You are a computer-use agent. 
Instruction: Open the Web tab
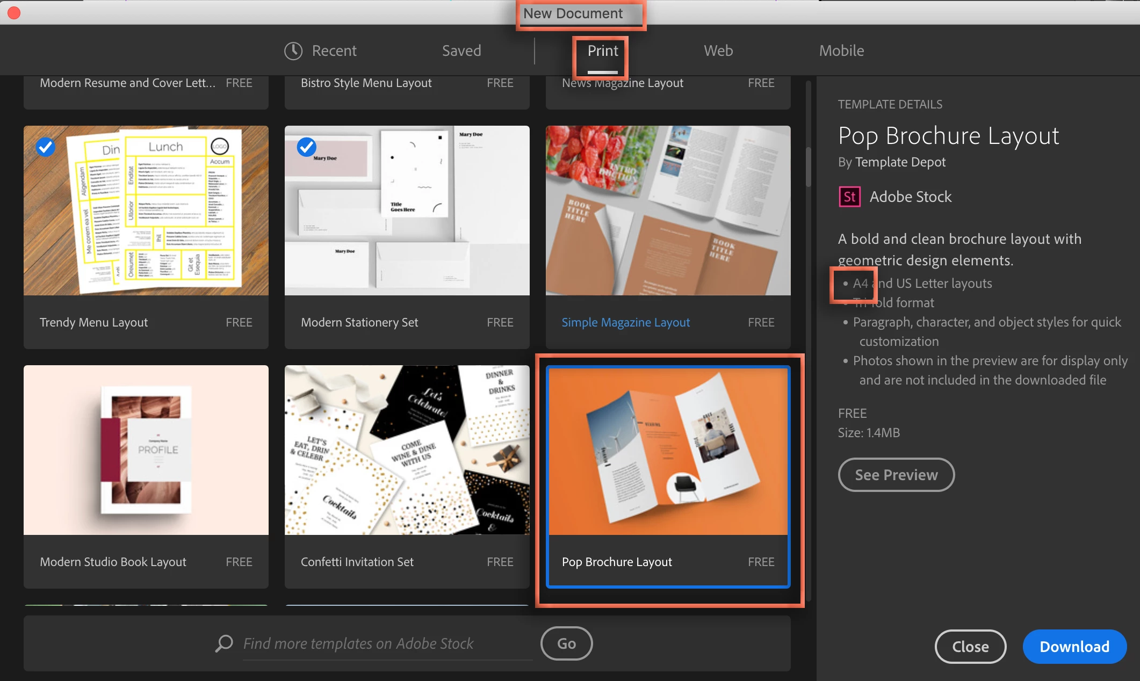point(718,51)
